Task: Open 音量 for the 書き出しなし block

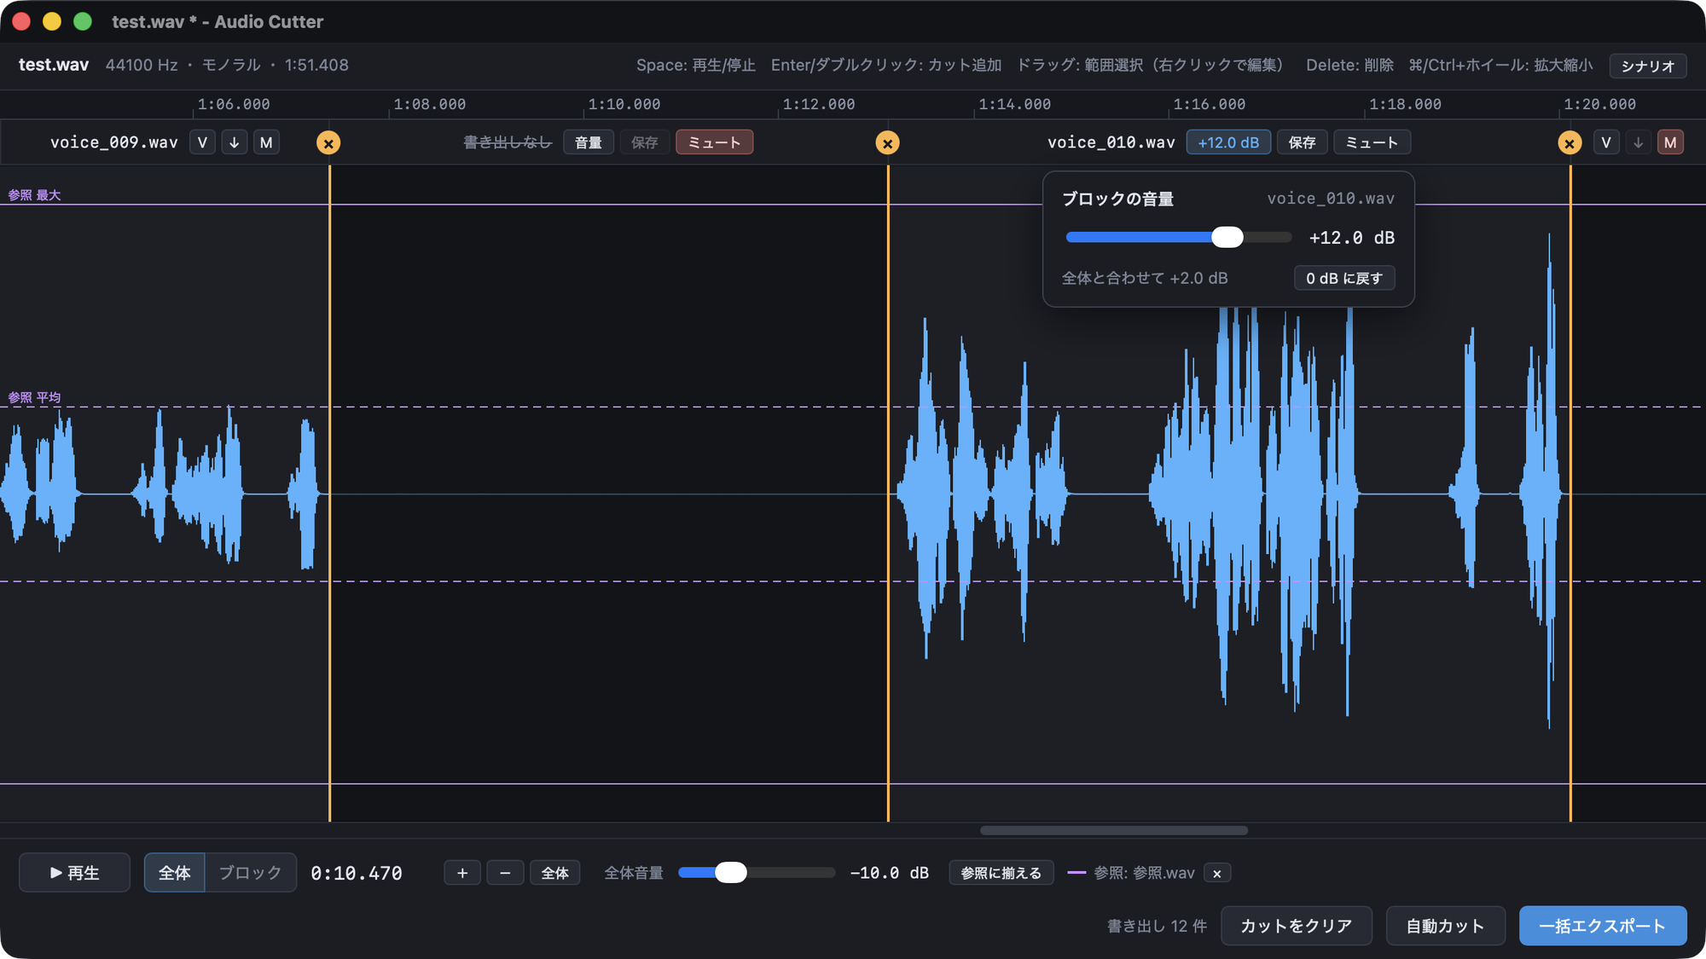Action: (x=589, y=142)
